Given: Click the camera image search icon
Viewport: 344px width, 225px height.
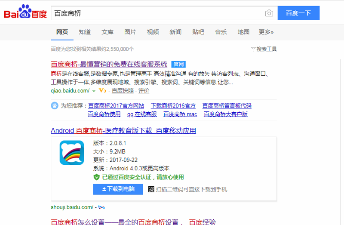Looking at the screenshot, I should (x=269, y=13).
